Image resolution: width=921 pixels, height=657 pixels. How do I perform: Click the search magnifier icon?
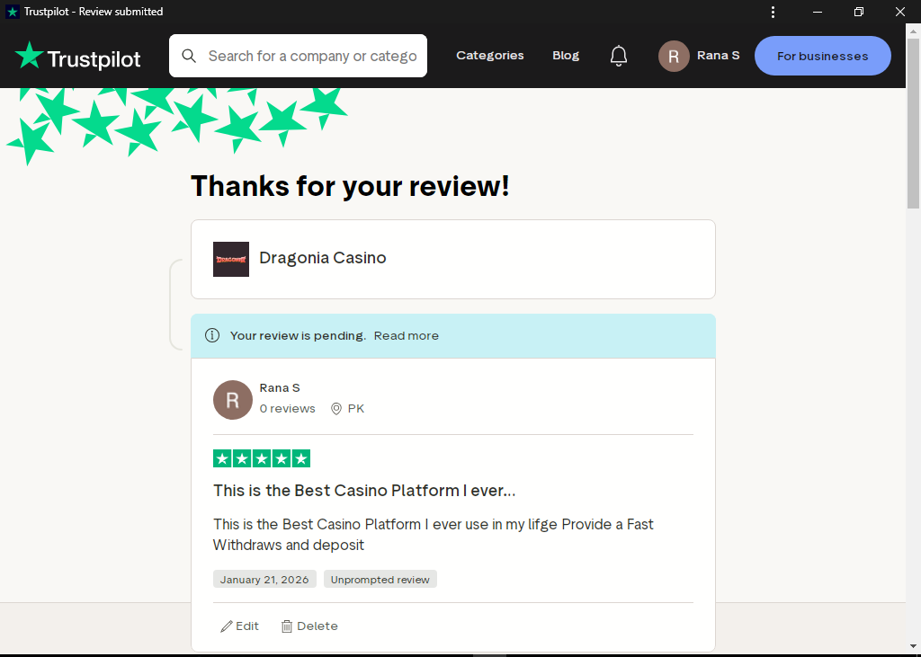tap(189, 56)
